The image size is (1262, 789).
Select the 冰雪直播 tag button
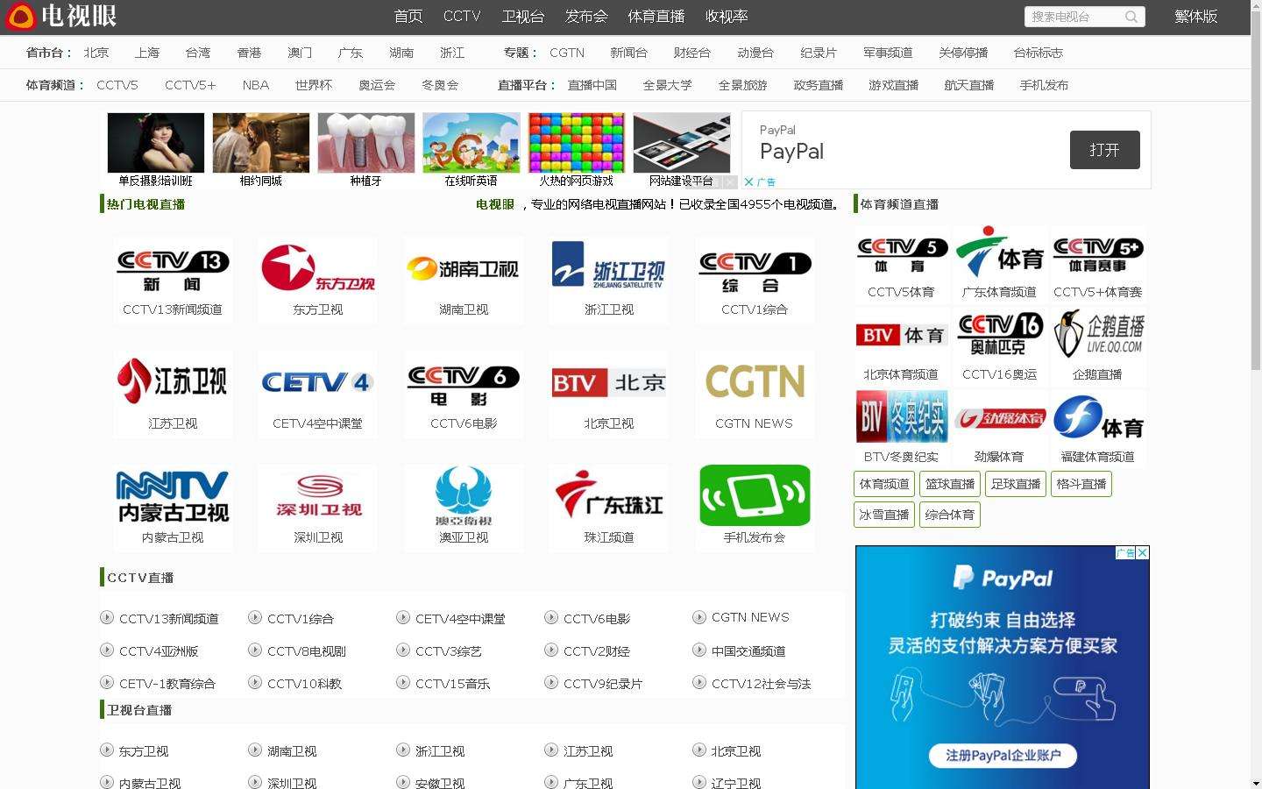tap(884, 515)
